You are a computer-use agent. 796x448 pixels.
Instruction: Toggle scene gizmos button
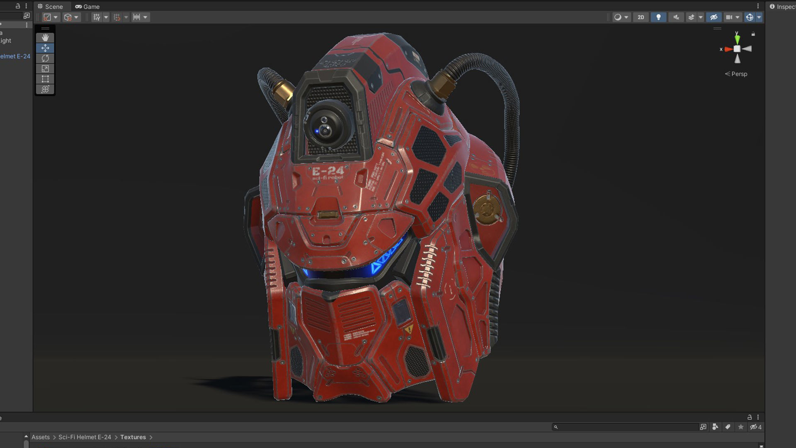tap(750, 17)
